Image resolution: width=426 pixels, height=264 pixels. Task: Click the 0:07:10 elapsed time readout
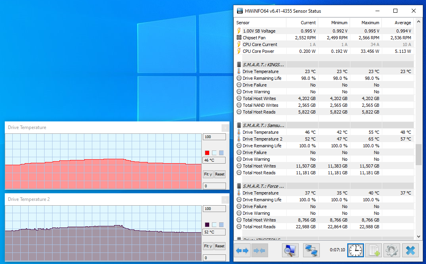click(337, 250)
